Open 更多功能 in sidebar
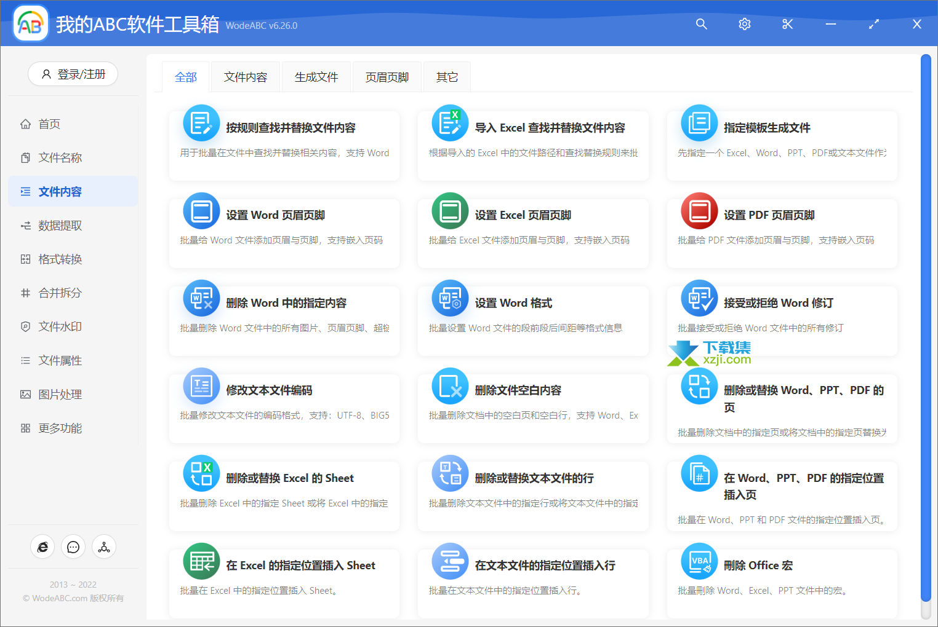Image resolution: width=938 pixels, height=627 pixels. coord(73,428)
